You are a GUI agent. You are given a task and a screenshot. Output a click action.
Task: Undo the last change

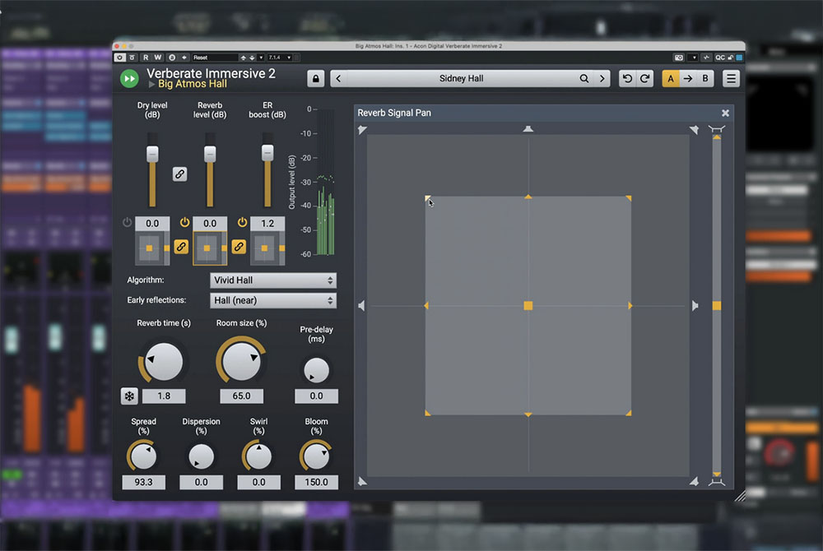tap(627, 79)
